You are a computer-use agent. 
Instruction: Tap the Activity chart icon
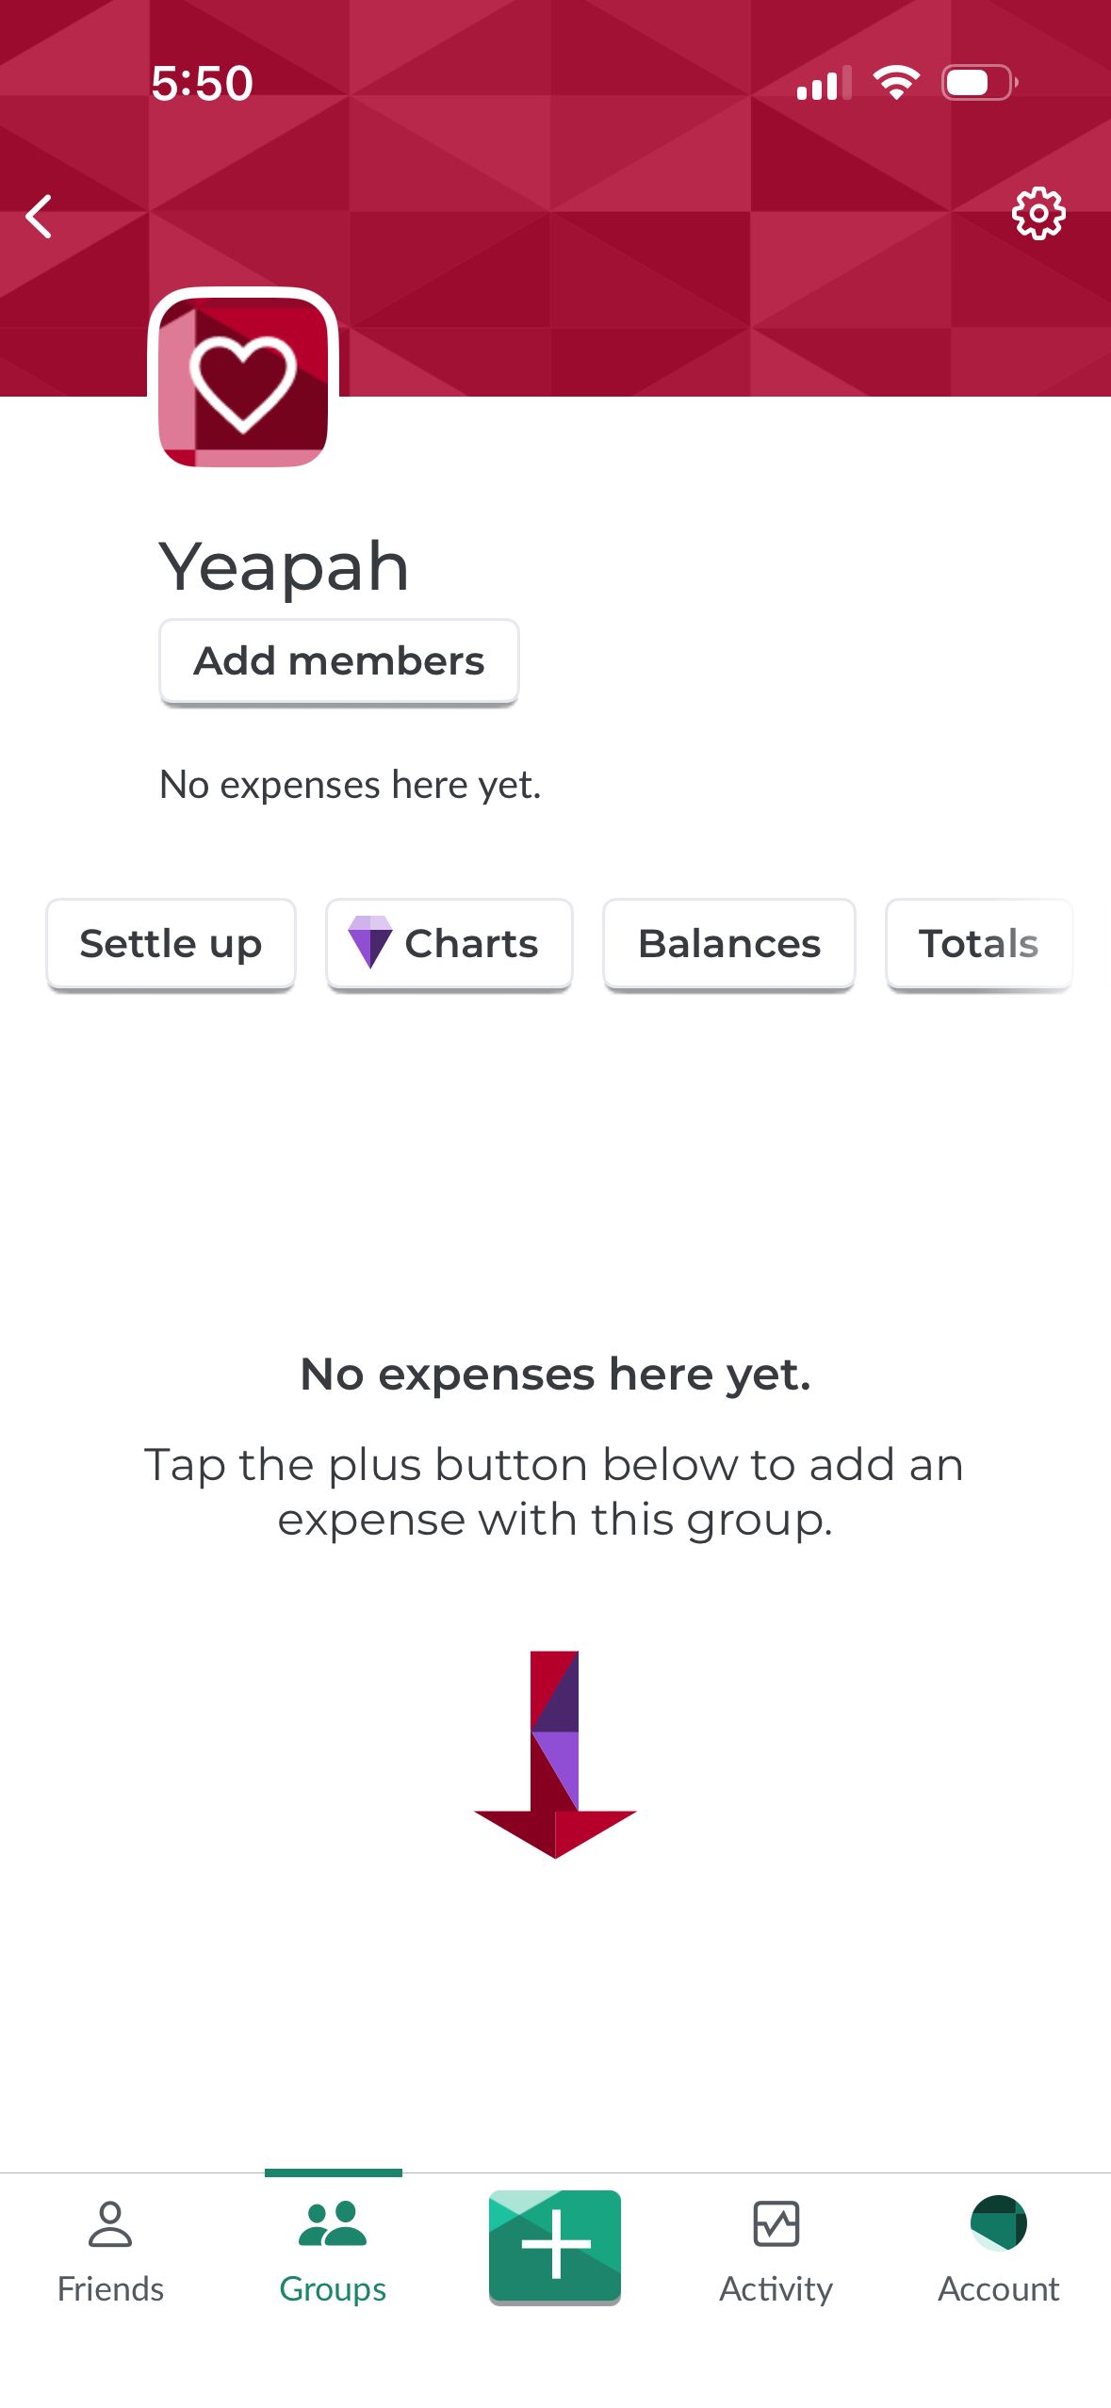[x=776, y=2223]
